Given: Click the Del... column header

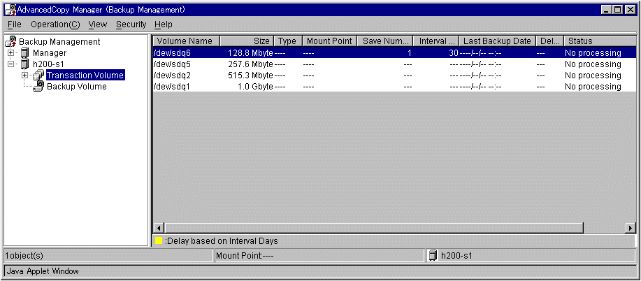Looking at the screenshot, I should 550,41.
